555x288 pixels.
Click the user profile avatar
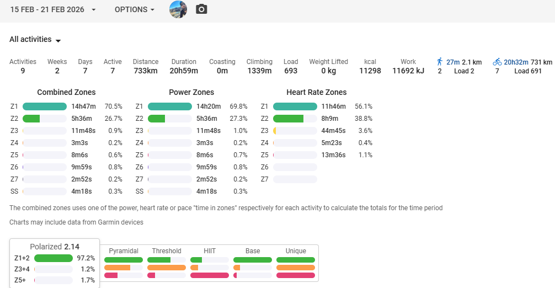178,9
